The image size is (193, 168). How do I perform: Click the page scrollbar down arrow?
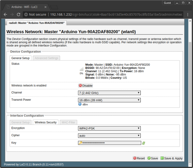(190, 165)
